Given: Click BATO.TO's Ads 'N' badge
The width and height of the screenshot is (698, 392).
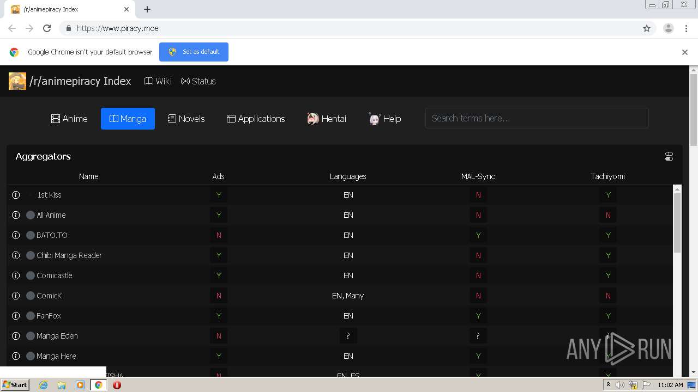Looking at the screenshot, I should [219, 235].
